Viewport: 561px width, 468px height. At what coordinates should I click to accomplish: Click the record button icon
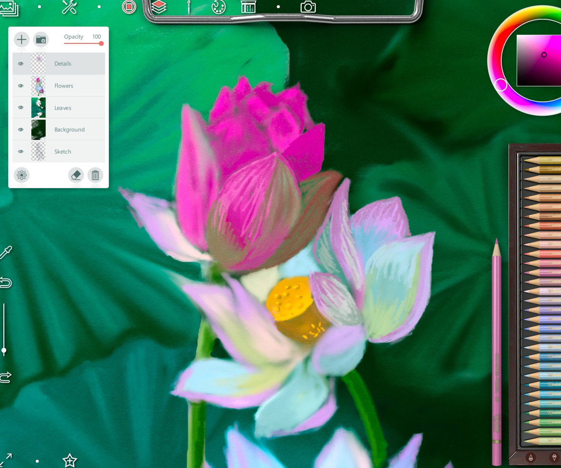click(129, 7)
